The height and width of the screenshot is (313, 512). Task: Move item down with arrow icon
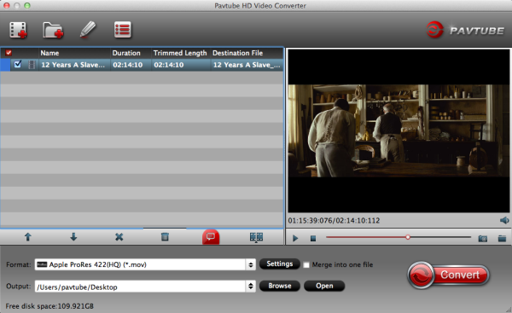click(x=73, y=237)
